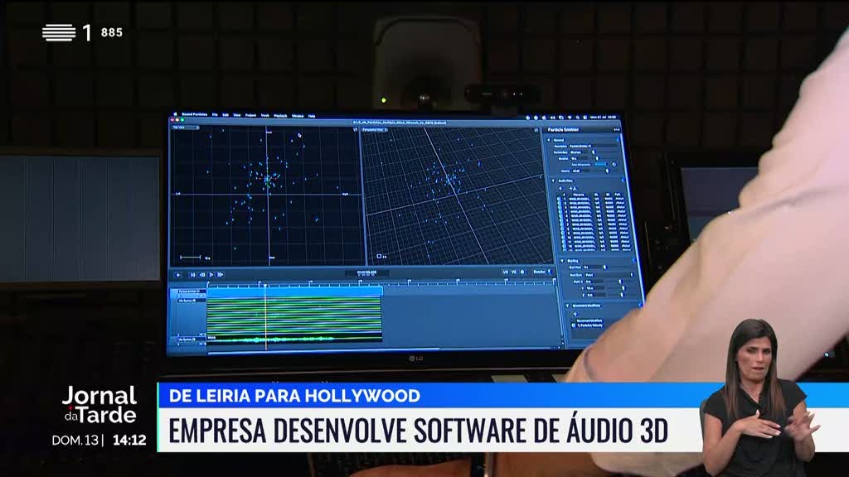Click the add track plus icon
849x477 pixels.
tap(177, 274)
